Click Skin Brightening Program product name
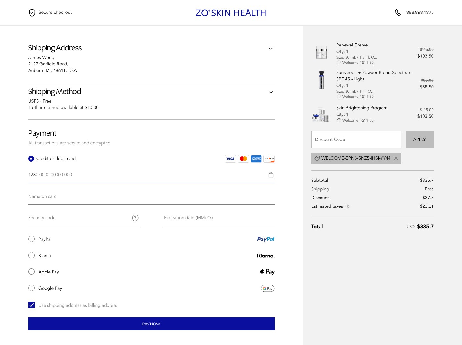The width and height of the screenshot is (462, 345). [x=362, y=108]
